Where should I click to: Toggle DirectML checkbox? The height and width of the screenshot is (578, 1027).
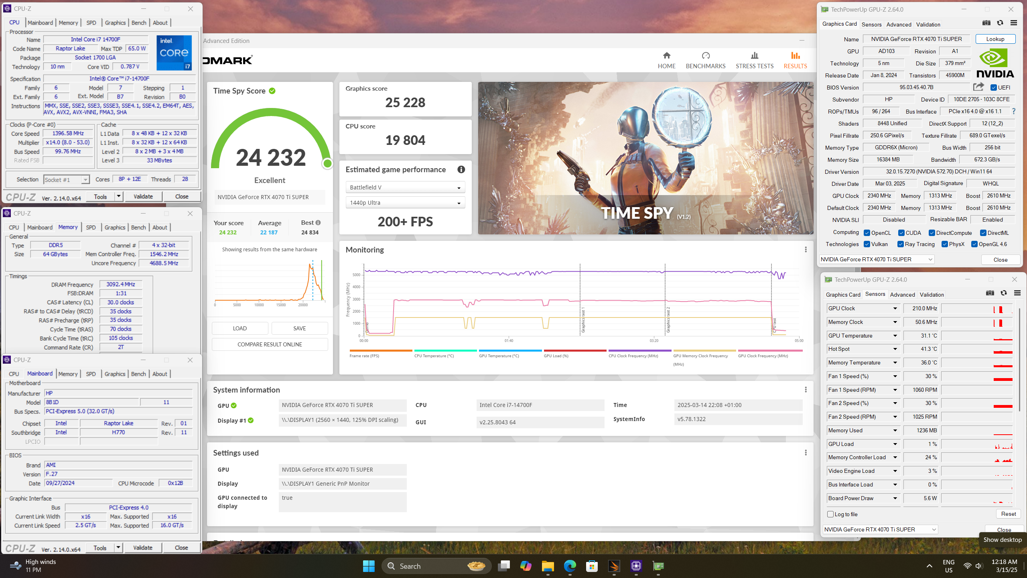pos(983,233)
